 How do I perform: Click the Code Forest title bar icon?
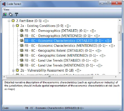coord(4,4)
